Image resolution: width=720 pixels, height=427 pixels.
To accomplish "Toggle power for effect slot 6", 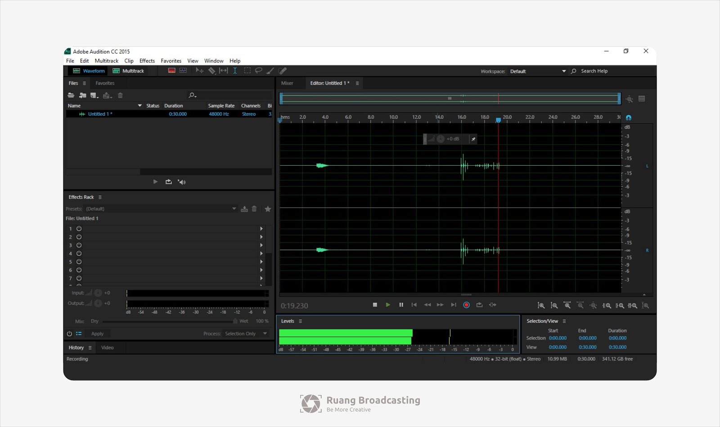I will [x=79, y=270].
